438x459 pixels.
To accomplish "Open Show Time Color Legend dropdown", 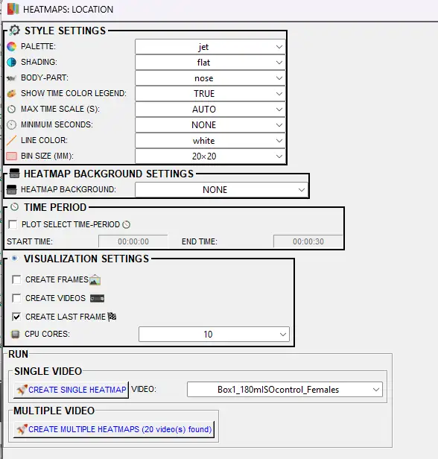I will [210, 94].
